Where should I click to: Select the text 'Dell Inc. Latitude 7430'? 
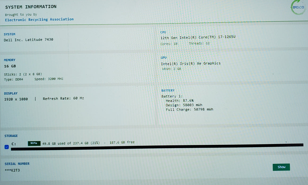coord(28,40)
